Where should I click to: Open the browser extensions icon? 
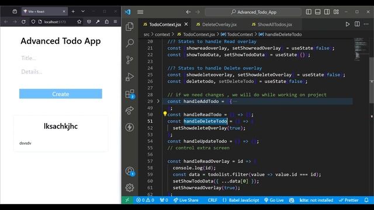(x=106, y=22)
